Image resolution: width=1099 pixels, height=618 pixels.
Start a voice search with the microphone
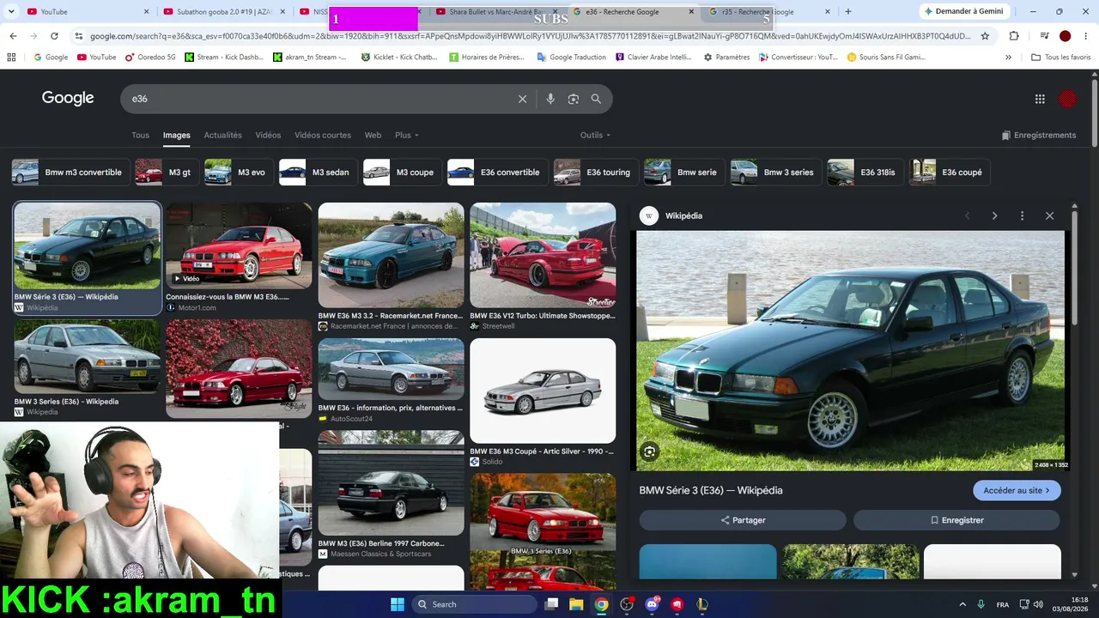pyautogui.click(x=550, y=99)
